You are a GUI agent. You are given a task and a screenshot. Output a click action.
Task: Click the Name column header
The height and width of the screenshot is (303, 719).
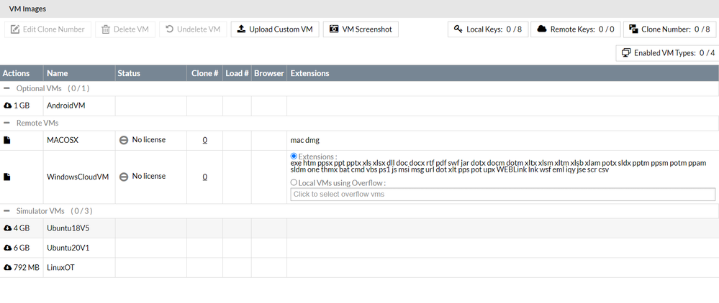[58, 73]
